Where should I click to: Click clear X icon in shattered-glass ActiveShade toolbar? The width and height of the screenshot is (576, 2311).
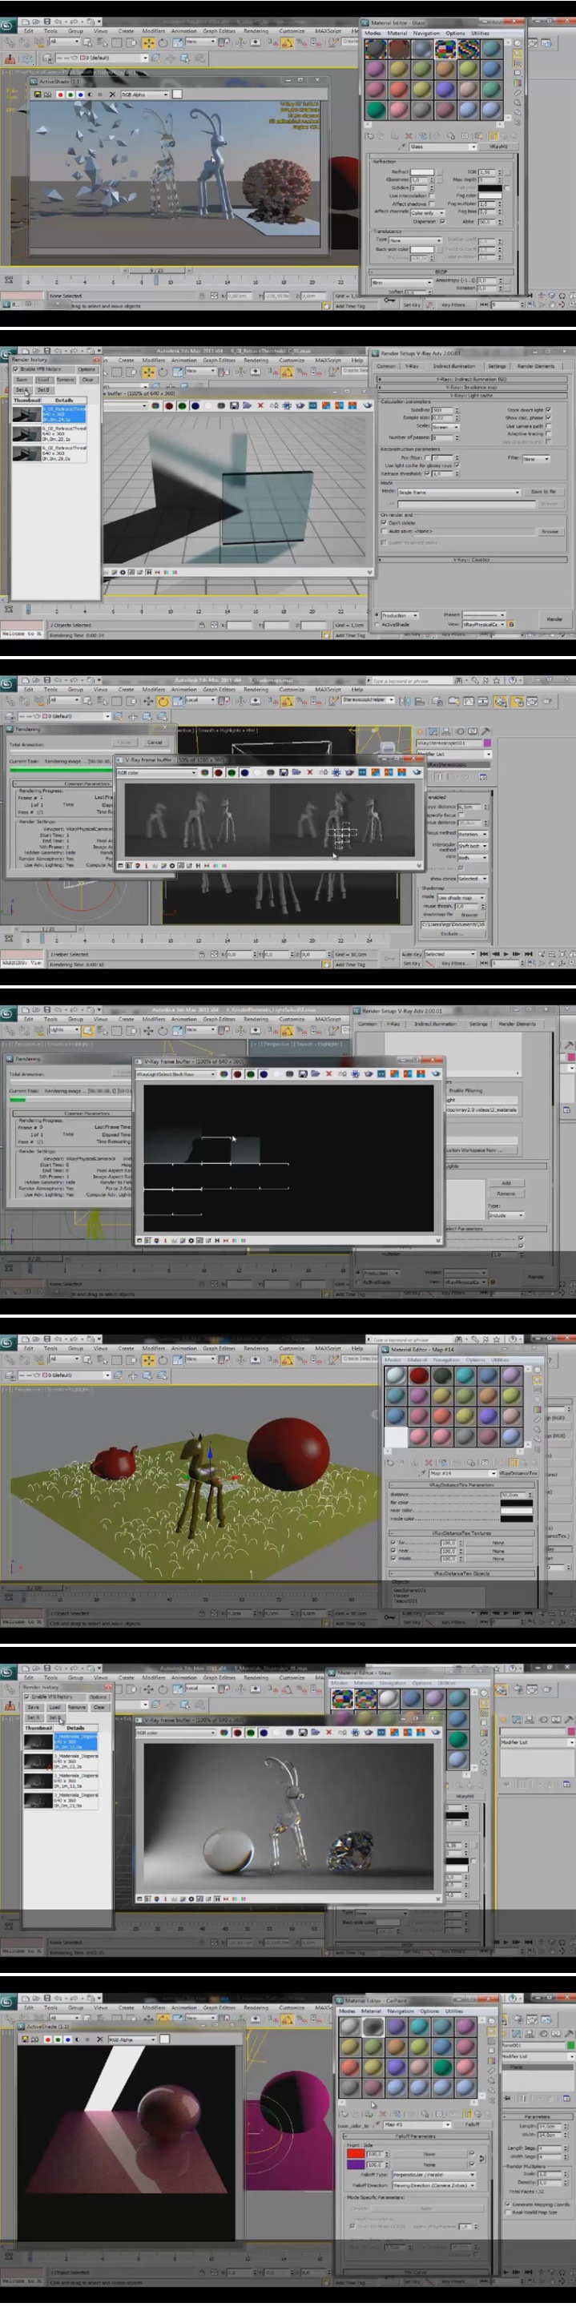(112, 95)
